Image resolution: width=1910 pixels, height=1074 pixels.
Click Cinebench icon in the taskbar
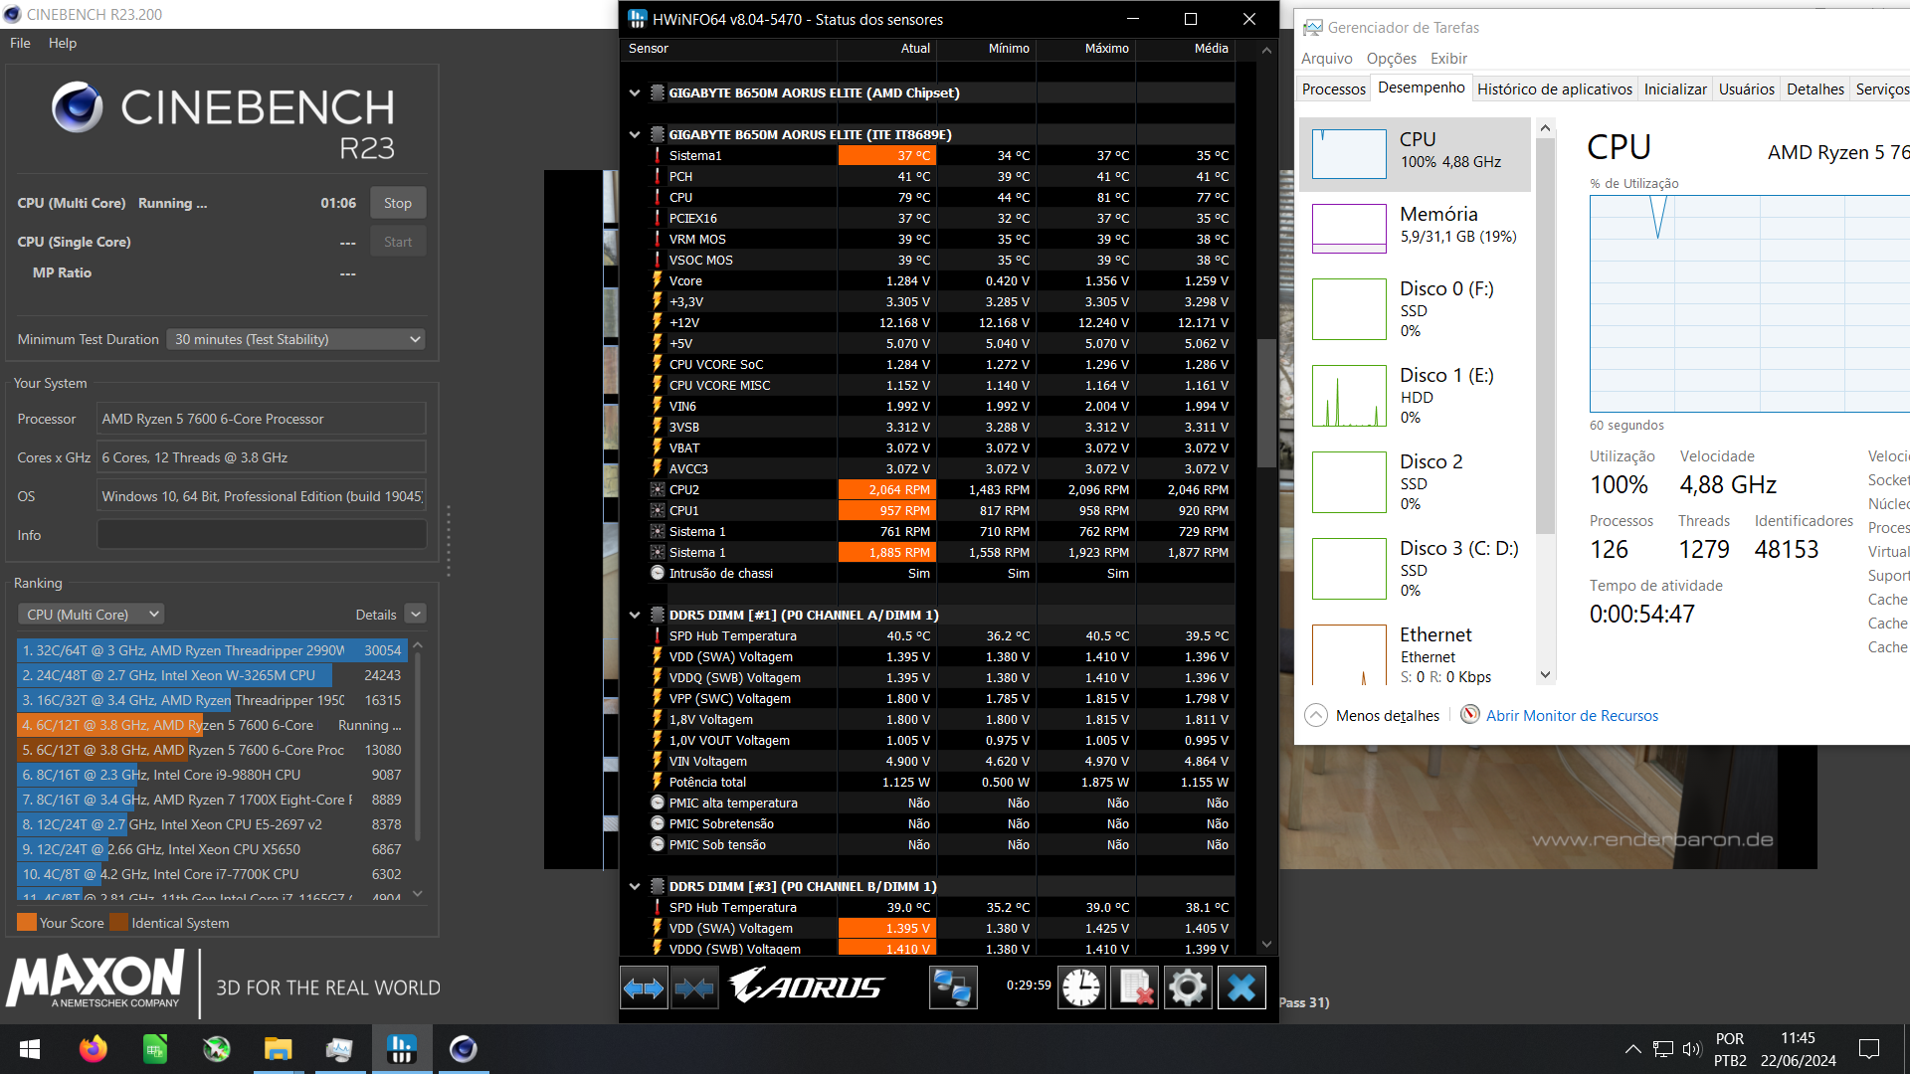coord(463,1049)
